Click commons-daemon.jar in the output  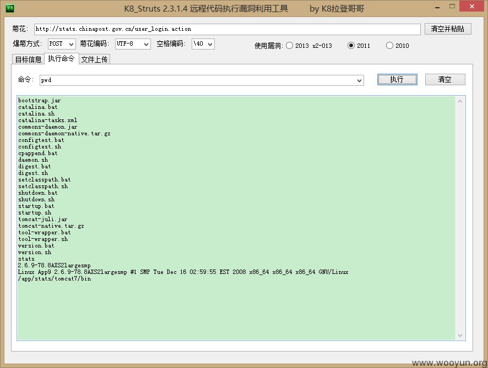(x=47, y=127)
